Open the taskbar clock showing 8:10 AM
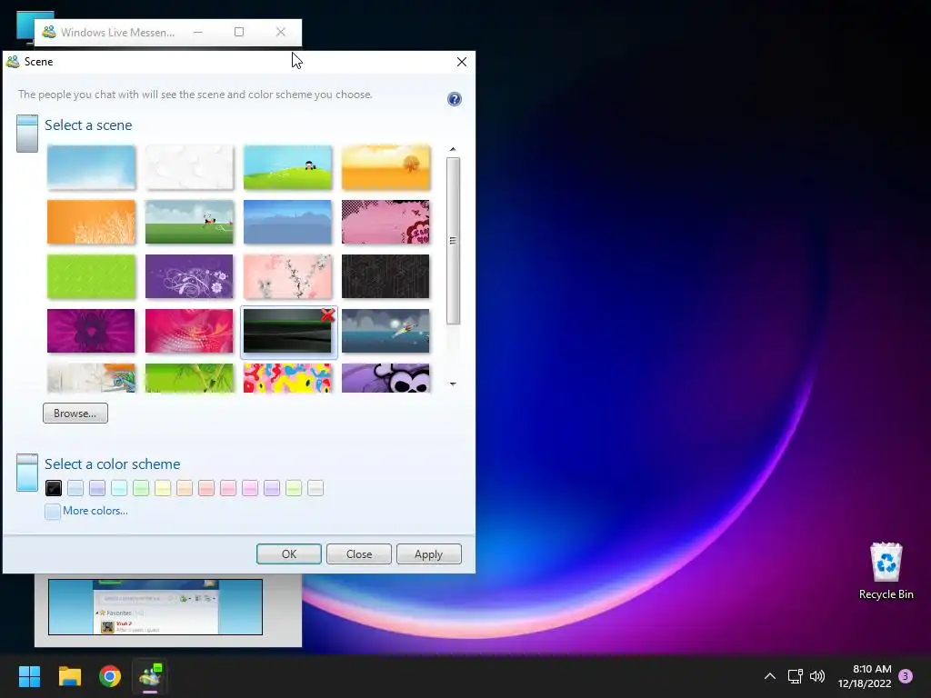Image resolution: width=931 pixels, height=698 pixels. [866, 676]
